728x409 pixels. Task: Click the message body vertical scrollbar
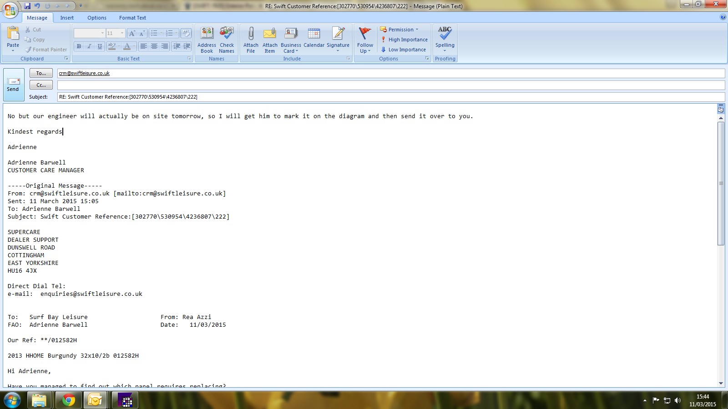[x=721, y=184]
